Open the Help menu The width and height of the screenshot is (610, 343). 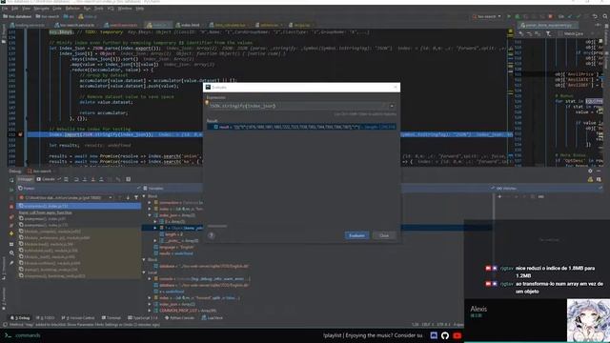140,9
